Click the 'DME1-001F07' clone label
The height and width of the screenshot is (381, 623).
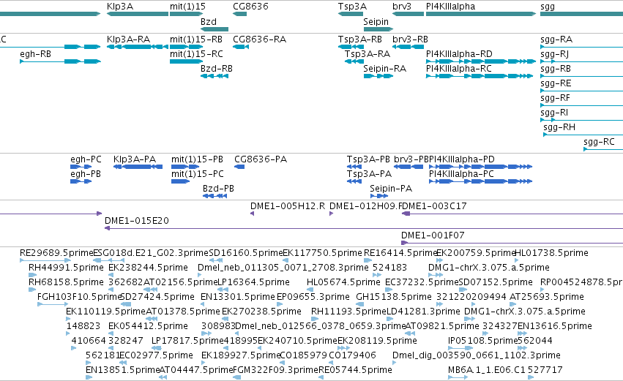[x=433, y=235]
